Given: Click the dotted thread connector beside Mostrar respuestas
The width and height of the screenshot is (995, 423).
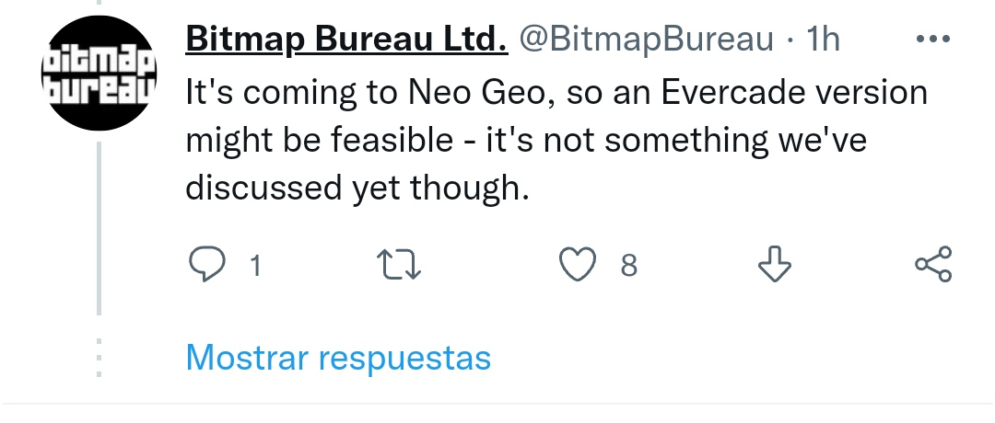Looking at the screenshot, I should pyautogui.click(x=99, y=358).
